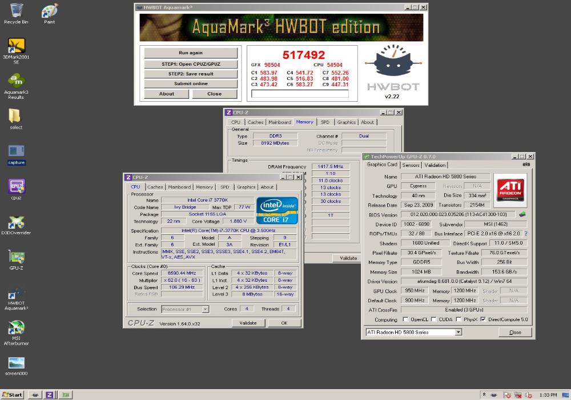
Task: Select the 3DMark2001 SE desktop icon
Action: [x=16, y=51]
